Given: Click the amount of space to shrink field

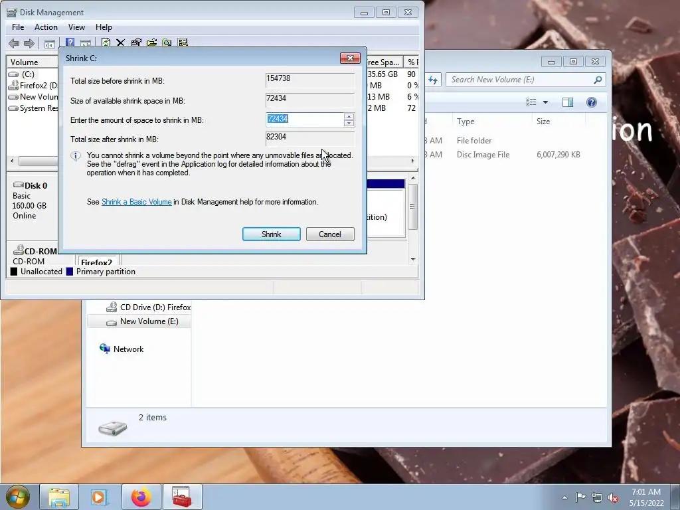Looking at the screenshot, I should click(x=305, y=120).
